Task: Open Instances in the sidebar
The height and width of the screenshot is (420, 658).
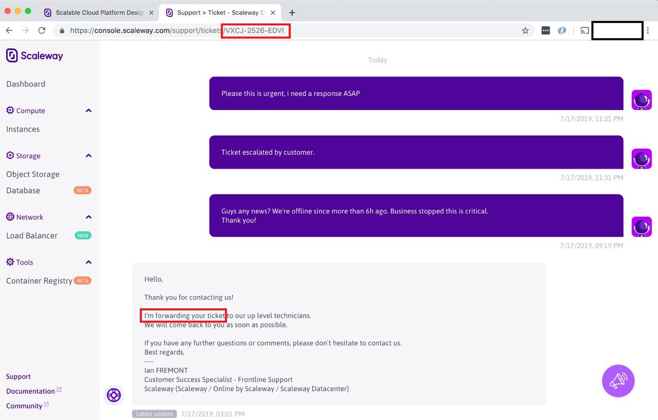Action: tap(23, 129)
